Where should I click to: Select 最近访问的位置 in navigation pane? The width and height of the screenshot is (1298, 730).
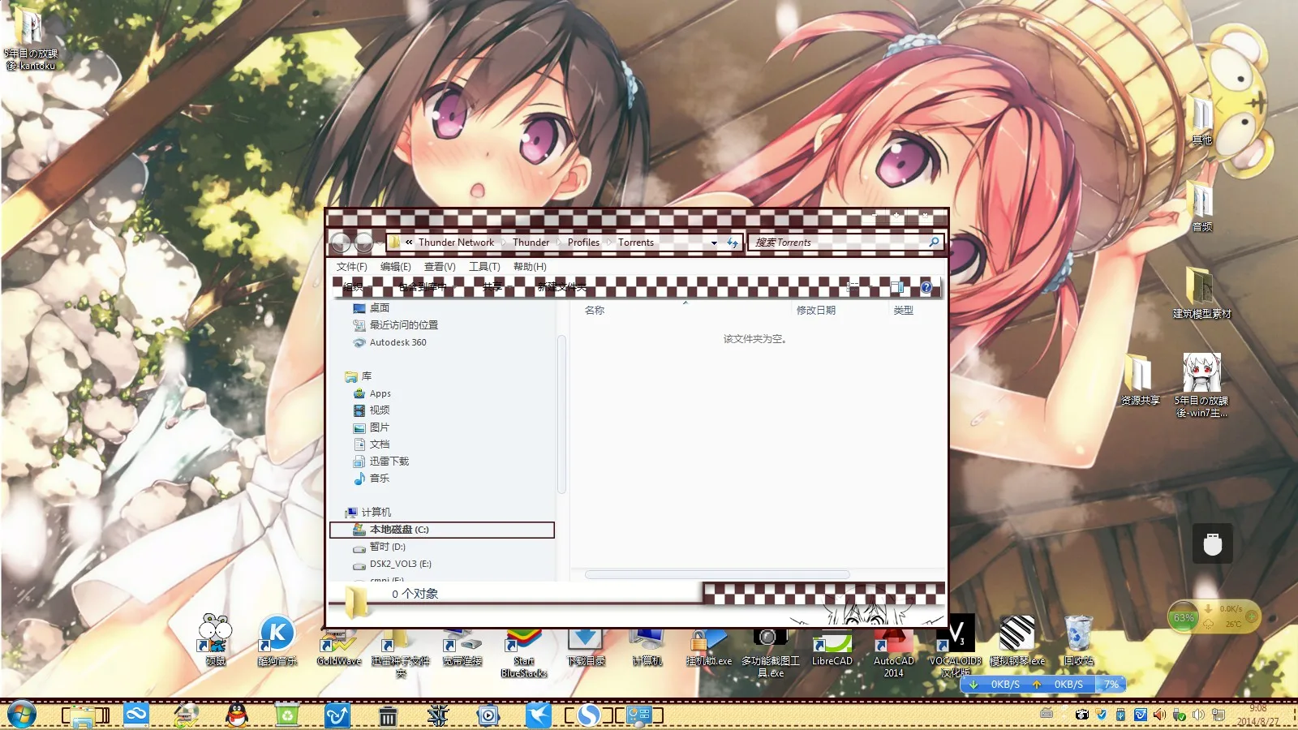pos(395,325)
